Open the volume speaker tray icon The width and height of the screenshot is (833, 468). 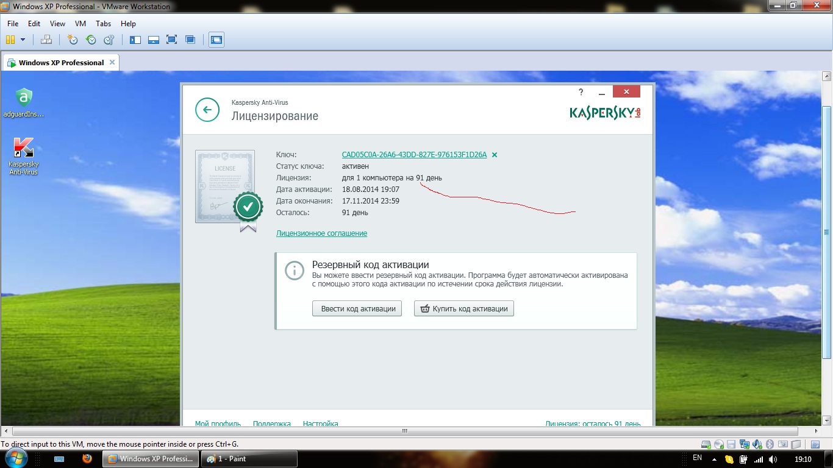[x=773, y=459]
